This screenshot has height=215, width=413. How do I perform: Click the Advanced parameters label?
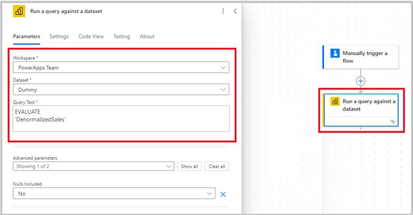[x=35, y=158]
